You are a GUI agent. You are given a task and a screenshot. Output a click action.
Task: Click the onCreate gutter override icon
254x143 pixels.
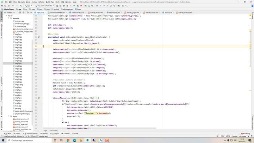pos(39,37)
